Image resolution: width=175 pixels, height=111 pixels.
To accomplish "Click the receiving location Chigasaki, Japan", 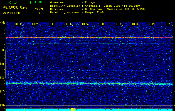I will (x=113, y=6).
